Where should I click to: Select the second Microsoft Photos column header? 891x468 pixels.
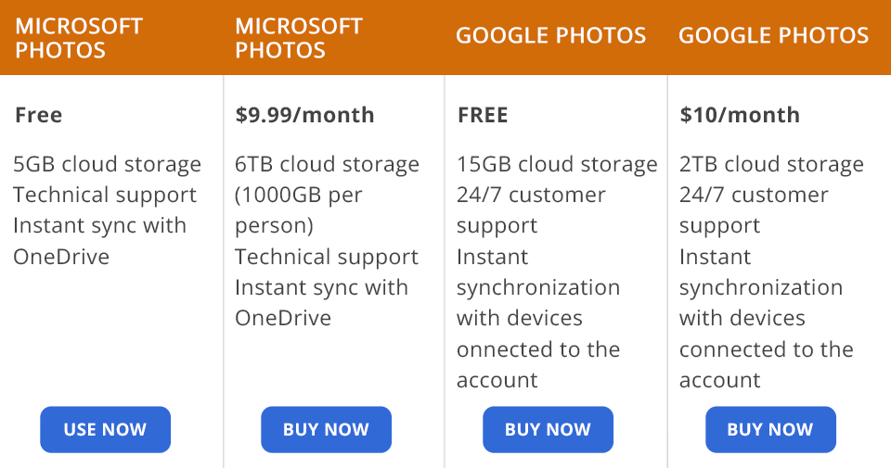(299, 38)
